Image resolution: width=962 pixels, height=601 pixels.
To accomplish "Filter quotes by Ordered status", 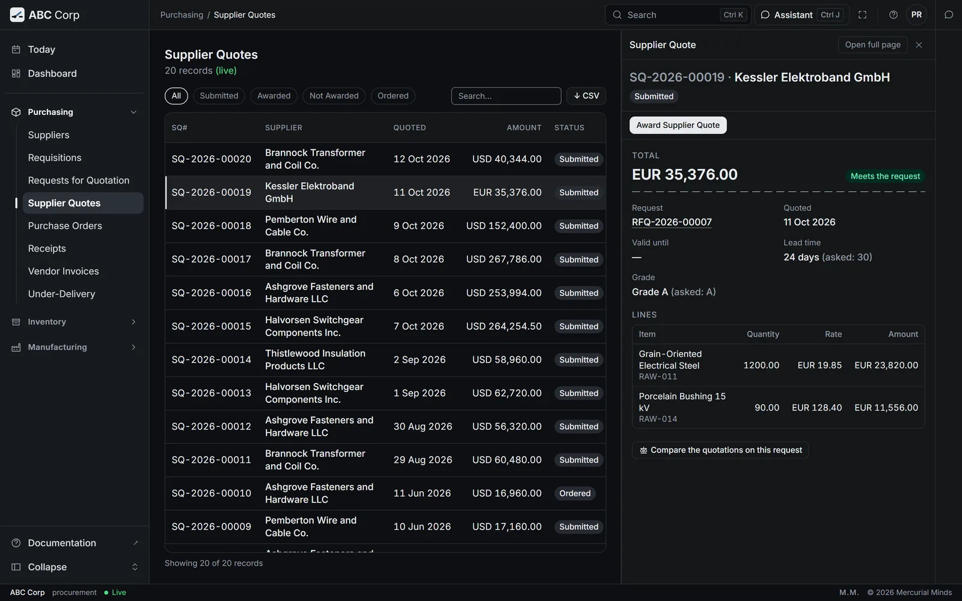I will [x=393, y=96].
